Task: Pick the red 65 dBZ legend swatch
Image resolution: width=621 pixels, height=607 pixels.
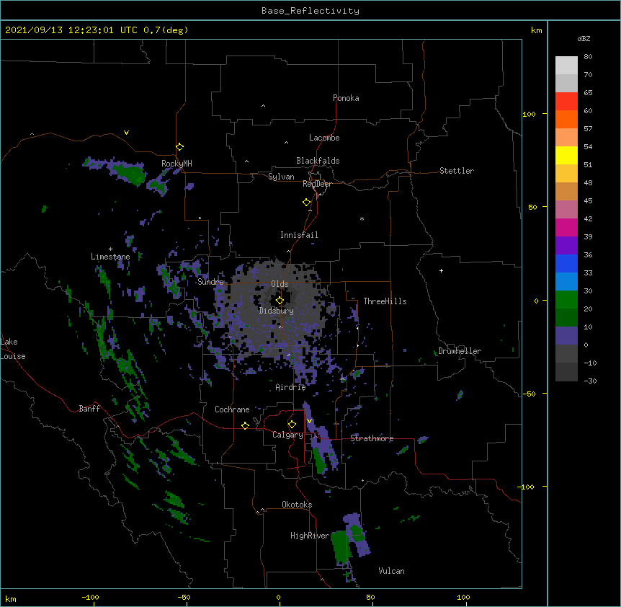Action: tap(566, 101)
